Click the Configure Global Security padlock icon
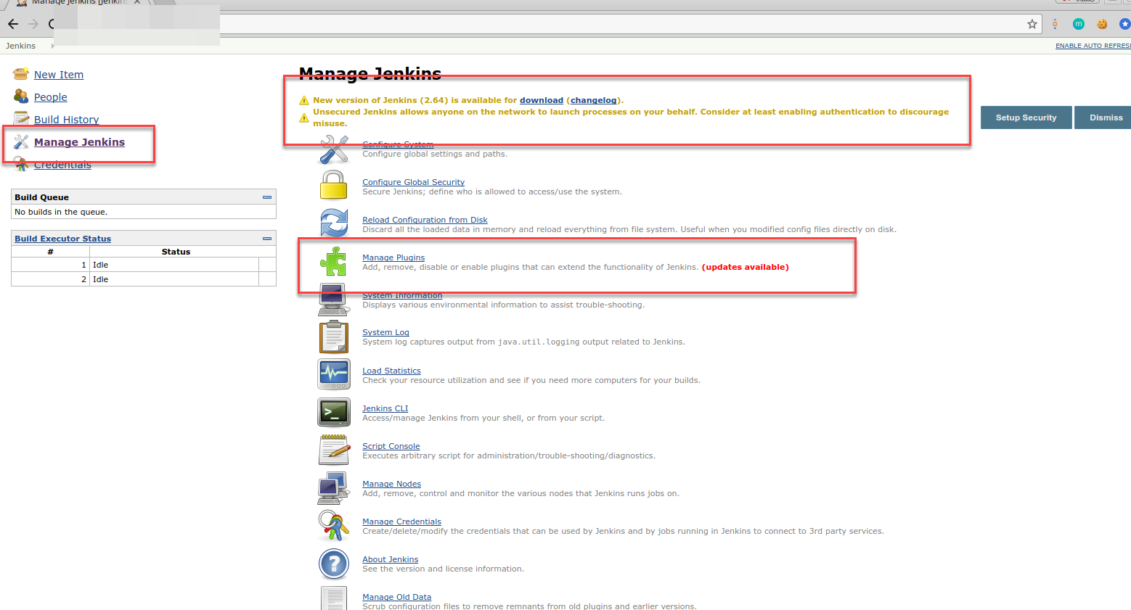This screenshot has height=610, width=1131. point(334,185)
